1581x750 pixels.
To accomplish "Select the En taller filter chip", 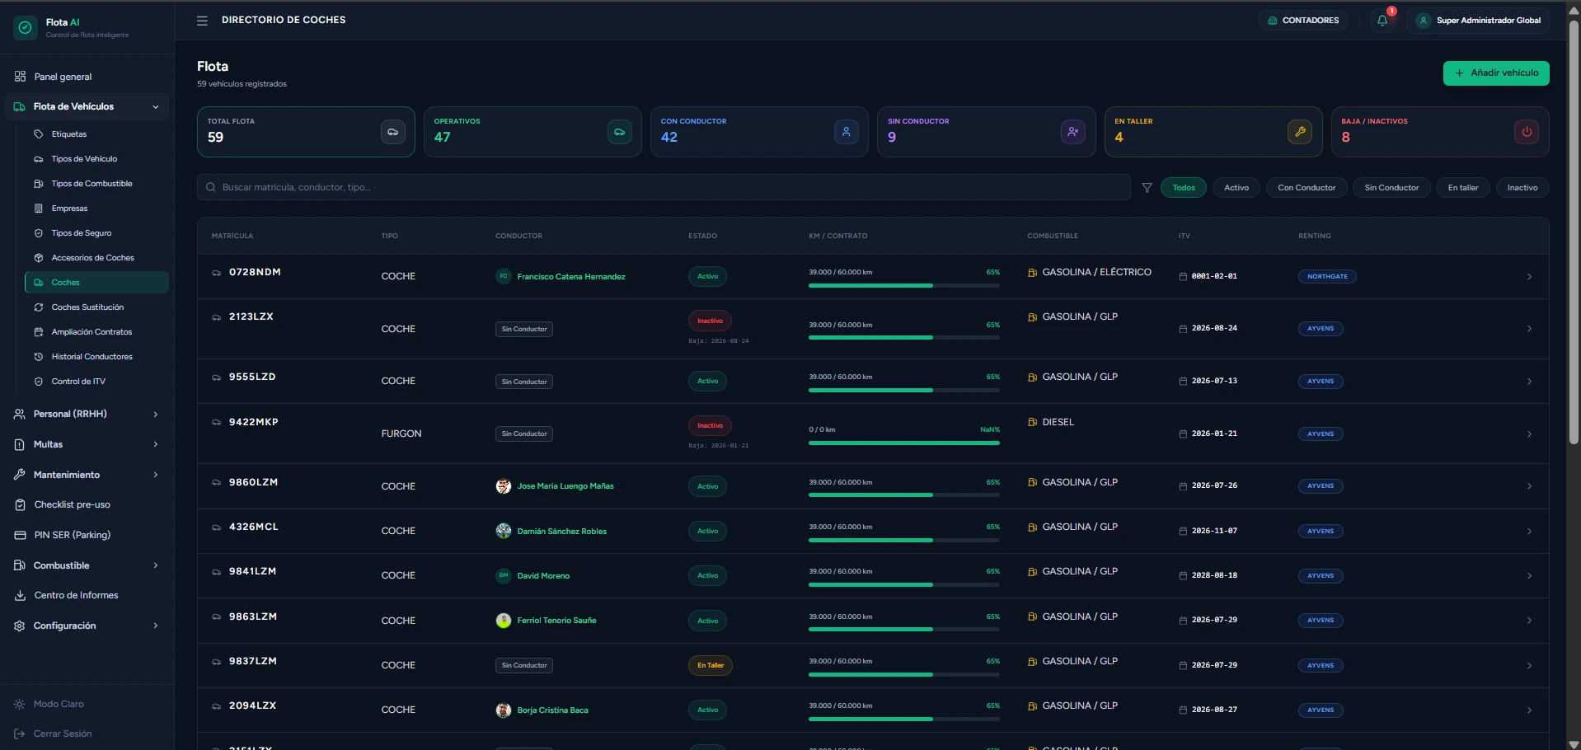I will (1463, 188).
